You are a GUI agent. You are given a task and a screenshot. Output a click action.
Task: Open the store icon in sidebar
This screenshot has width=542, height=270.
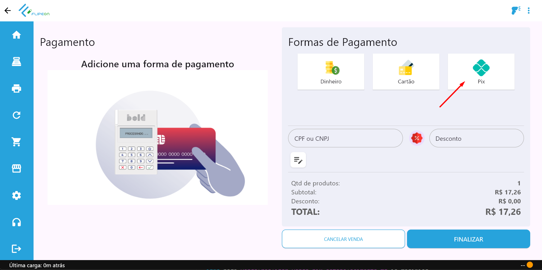[x=16, y=169]
